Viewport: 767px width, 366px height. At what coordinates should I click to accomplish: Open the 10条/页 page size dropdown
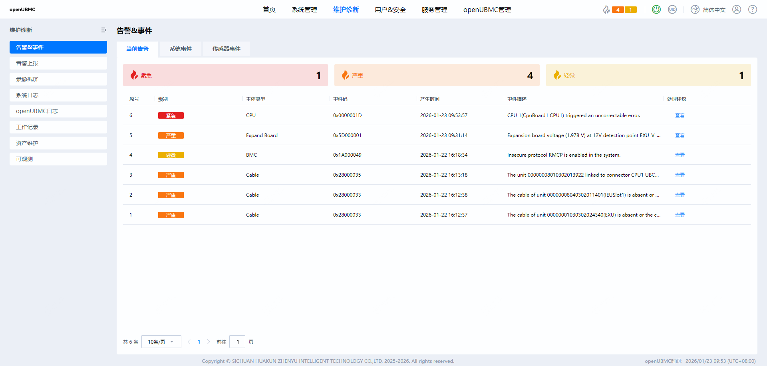pyautogui.click(x=161, y=342)
